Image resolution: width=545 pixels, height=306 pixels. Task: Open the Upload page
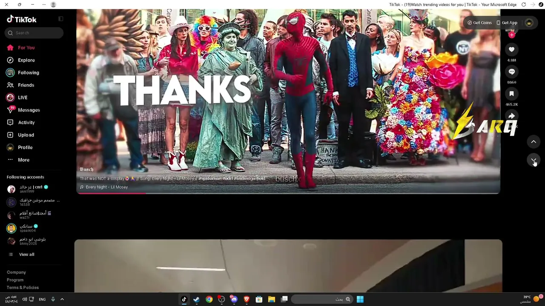20,135
